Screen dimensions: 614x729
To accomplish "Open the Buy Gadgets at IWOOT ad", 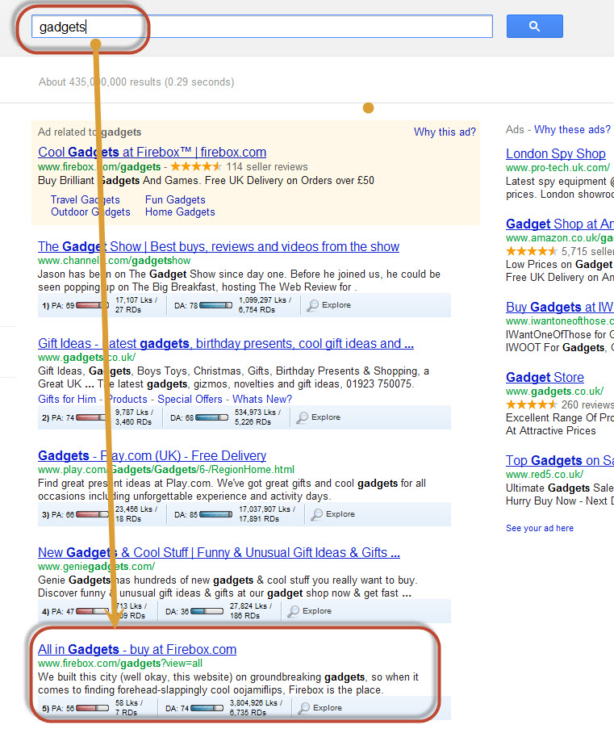I will (x=560, y=308).
